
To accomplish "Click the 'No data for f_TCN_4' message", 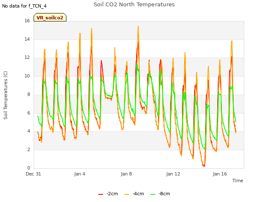I will coord(24,6).
